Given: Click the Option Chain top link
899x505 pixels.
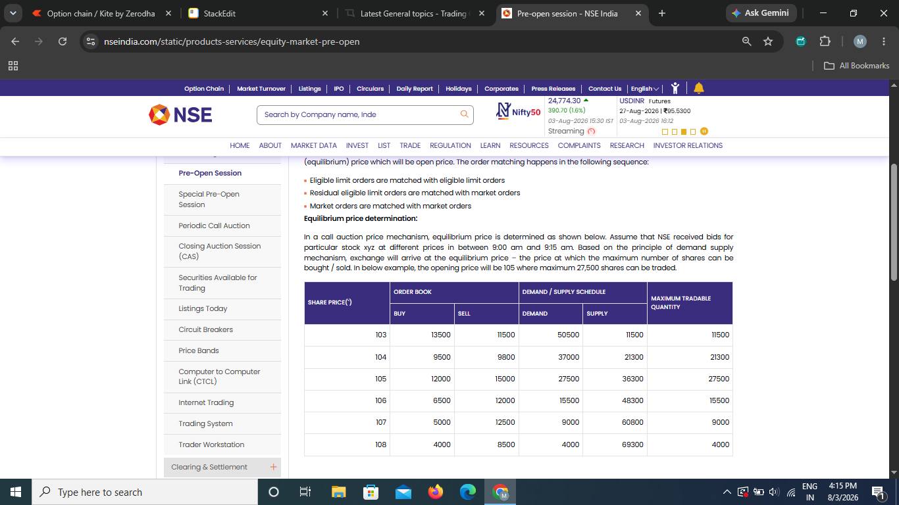Looking at the screenshot, I should click(x=204, y=89).
